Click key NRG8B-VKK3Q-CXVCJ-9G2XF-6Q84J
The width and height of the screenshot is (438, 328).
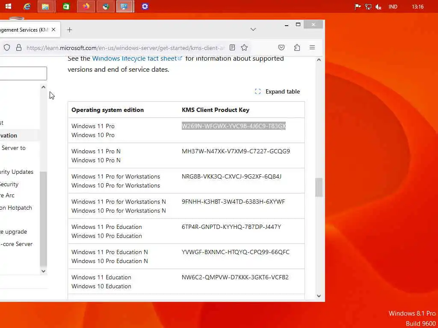(x=231, y=176)
